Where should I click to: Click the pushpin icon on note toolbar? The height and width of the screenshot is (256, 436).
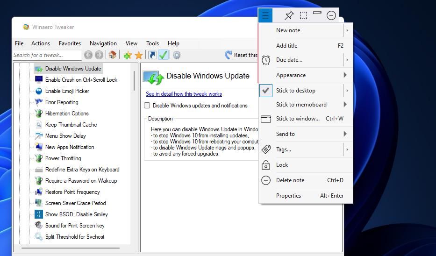pos(289,15)
